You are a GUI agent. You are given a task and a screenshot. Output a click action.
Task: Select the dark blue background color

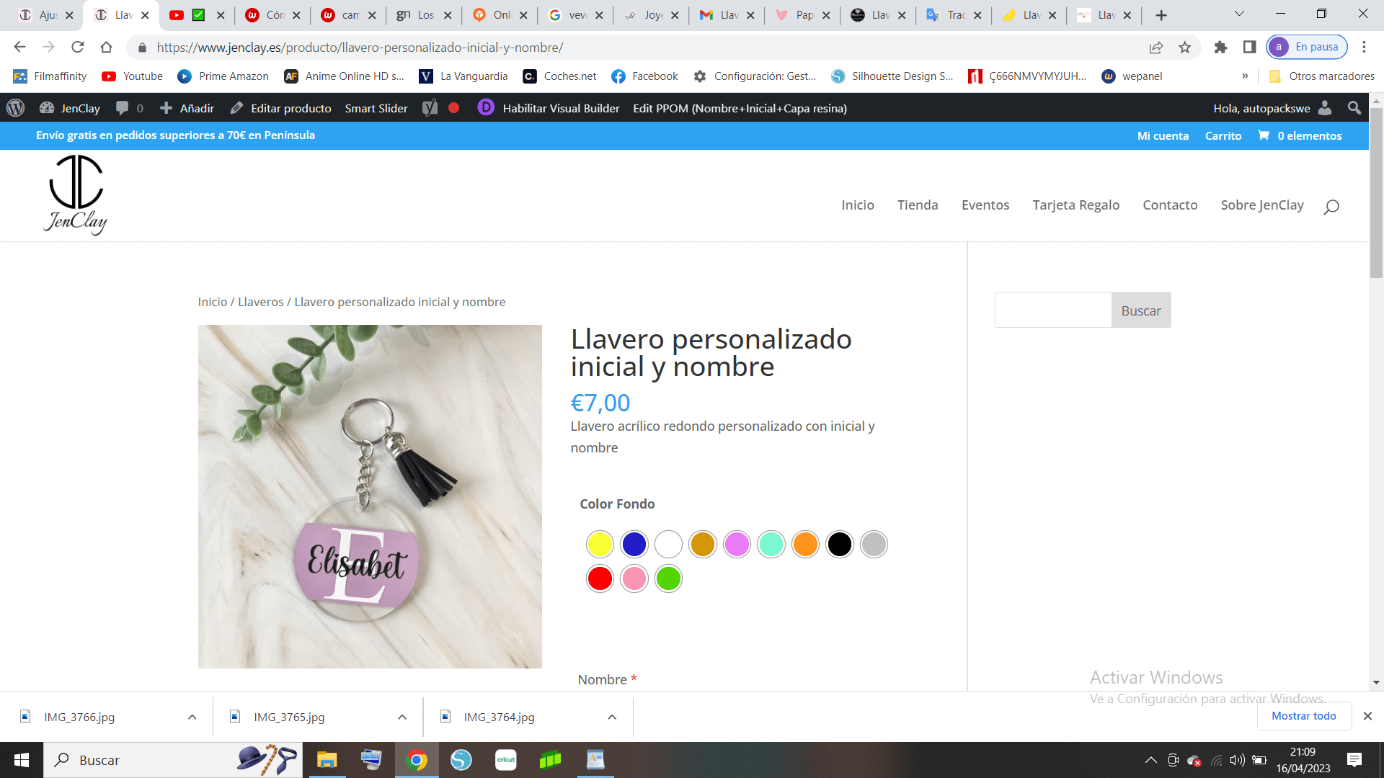[x=634, y=545]
